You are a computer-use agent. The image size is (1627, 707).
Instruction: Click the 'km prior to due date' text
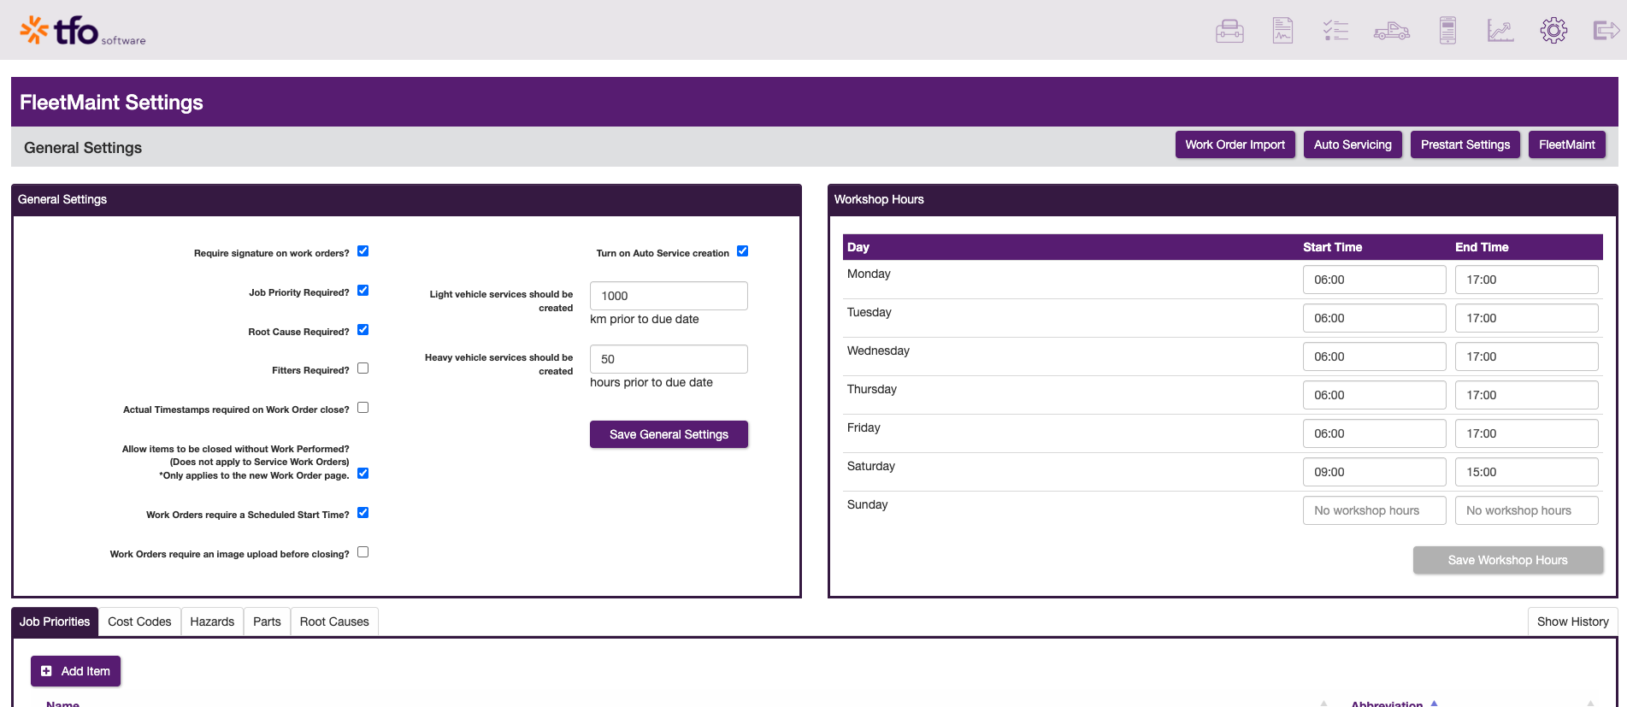click(x=645, y=319)
